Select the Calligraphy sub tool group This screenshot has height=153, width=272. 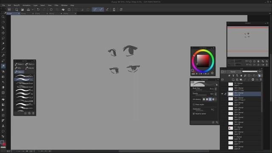[19, 72]
